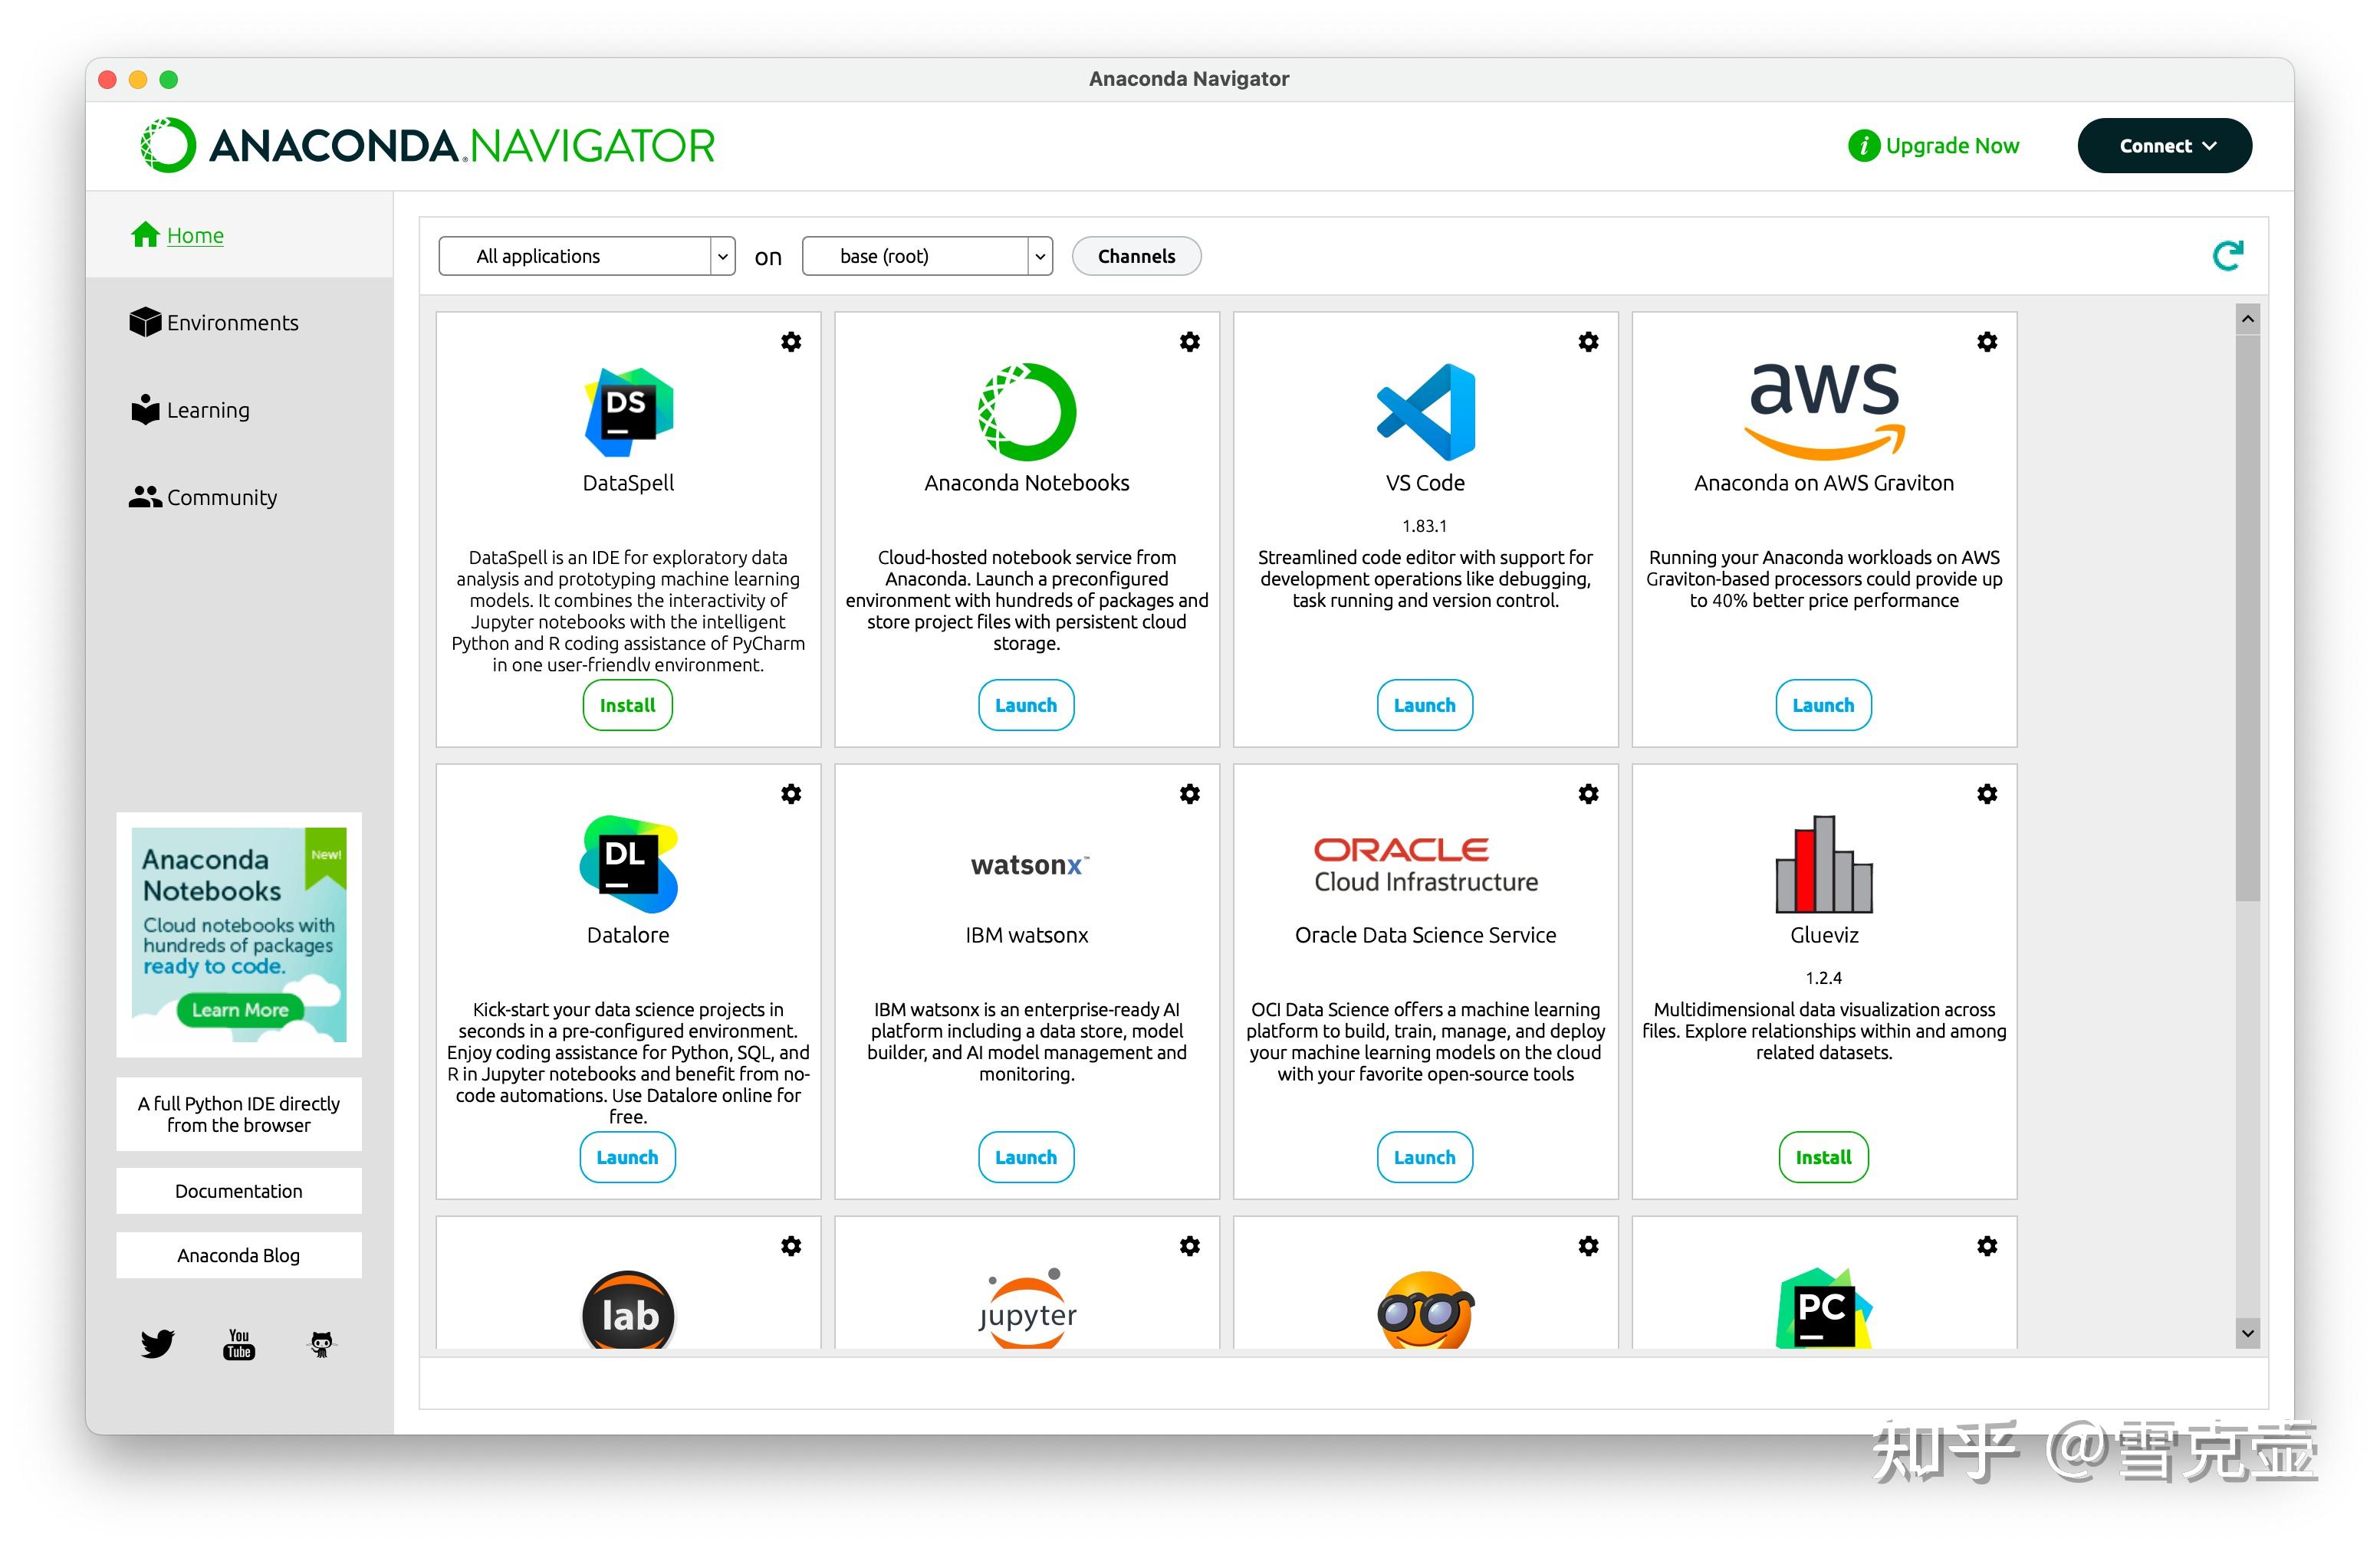Expand the Connect dropdown button

[2164, 146]
